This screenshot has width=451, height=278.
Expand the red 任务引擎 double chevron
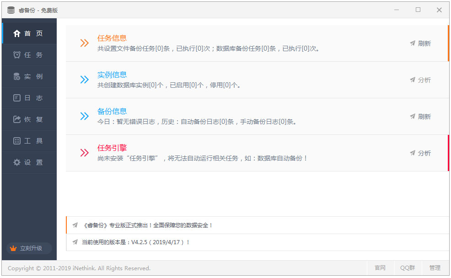point(85,153)
